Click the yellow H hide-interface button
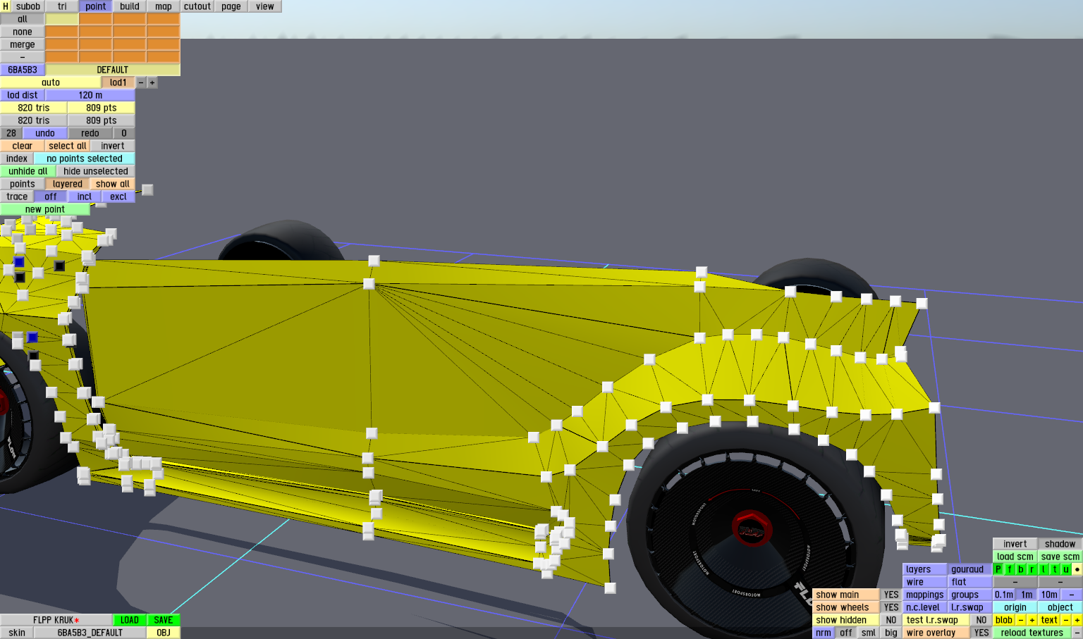1083x639 pixels. coord(6,6)
